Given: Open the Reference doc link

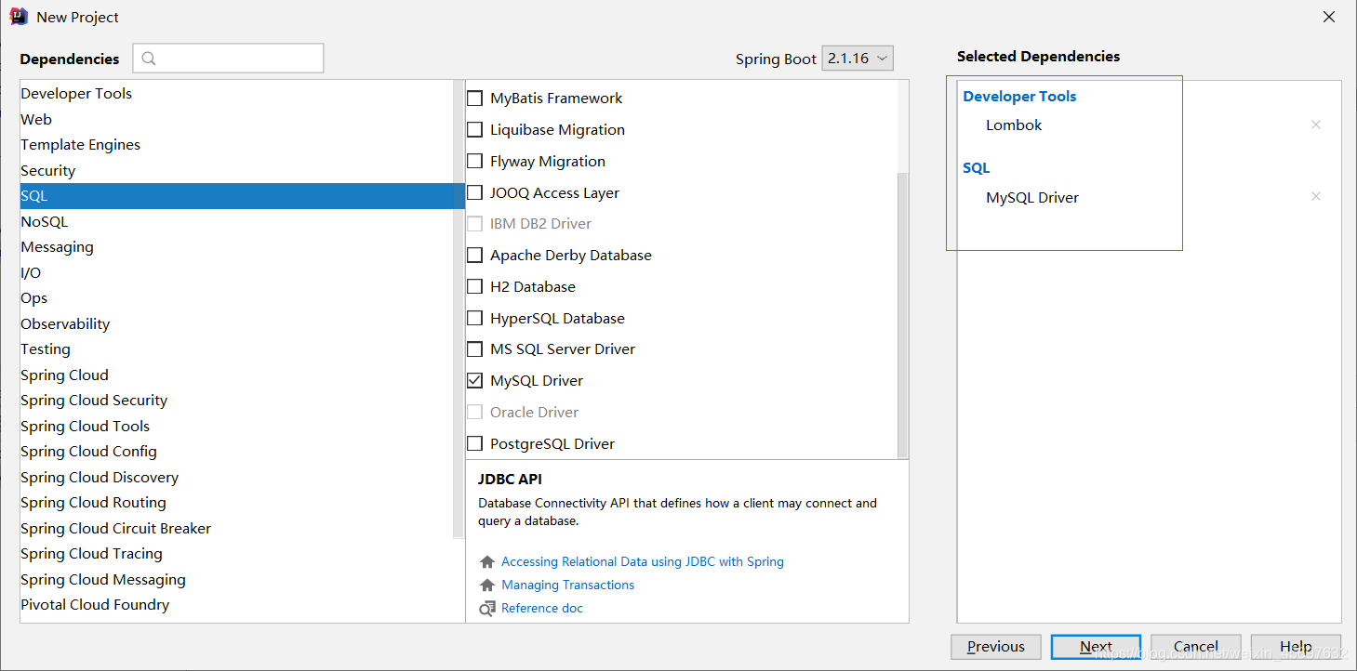Looking at the screenshot, I should (542, 609).
